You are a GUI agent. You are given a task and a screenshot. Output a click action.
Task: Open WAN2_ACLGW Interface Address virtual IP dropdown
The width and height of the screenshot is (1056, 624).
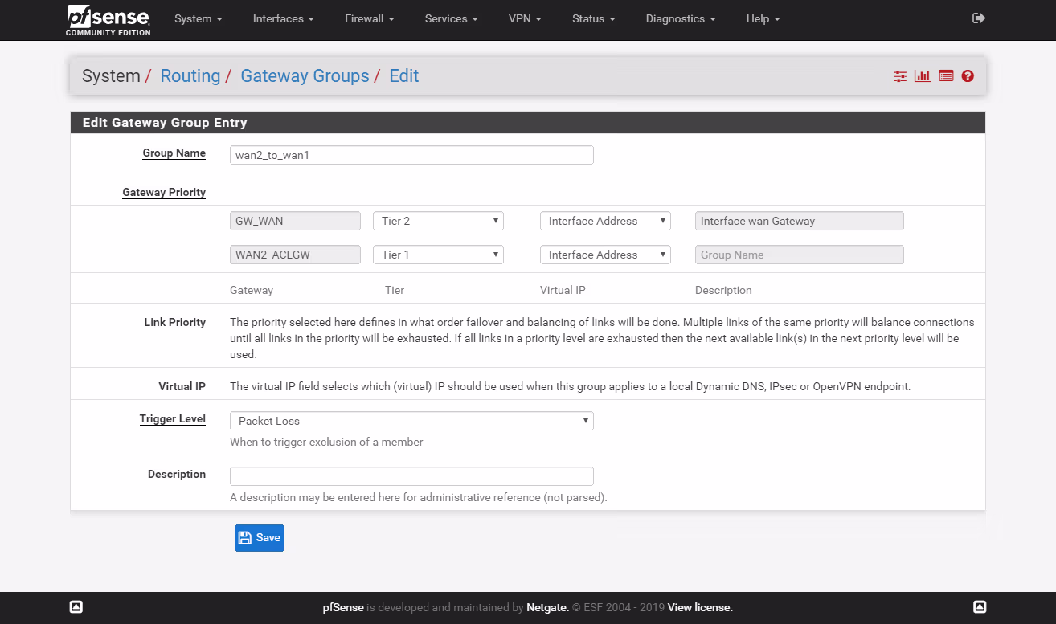[x=605, y=255]
